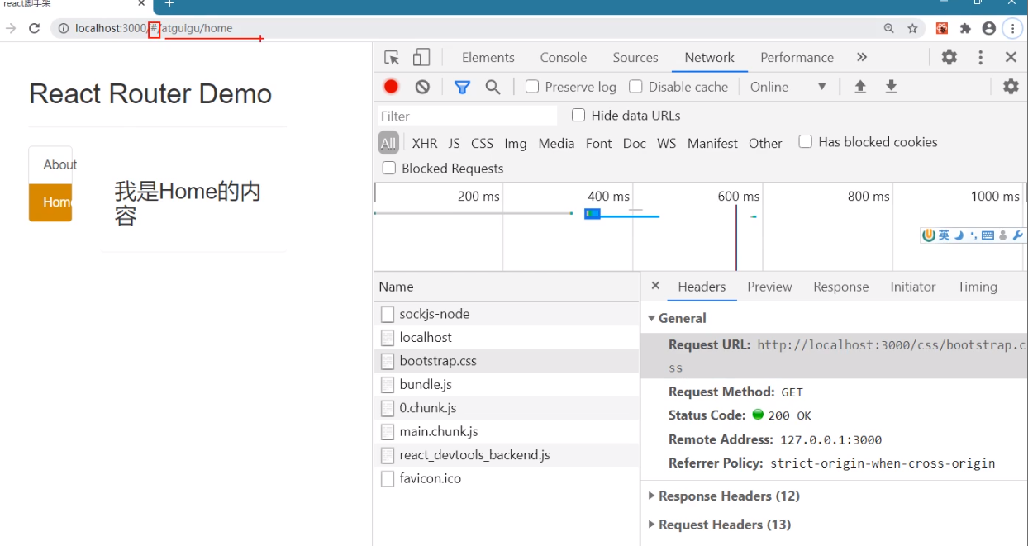Bookmark this page with the star icon
The height and width of the screenshot is (546, 1028).
(x=912, y=28)
